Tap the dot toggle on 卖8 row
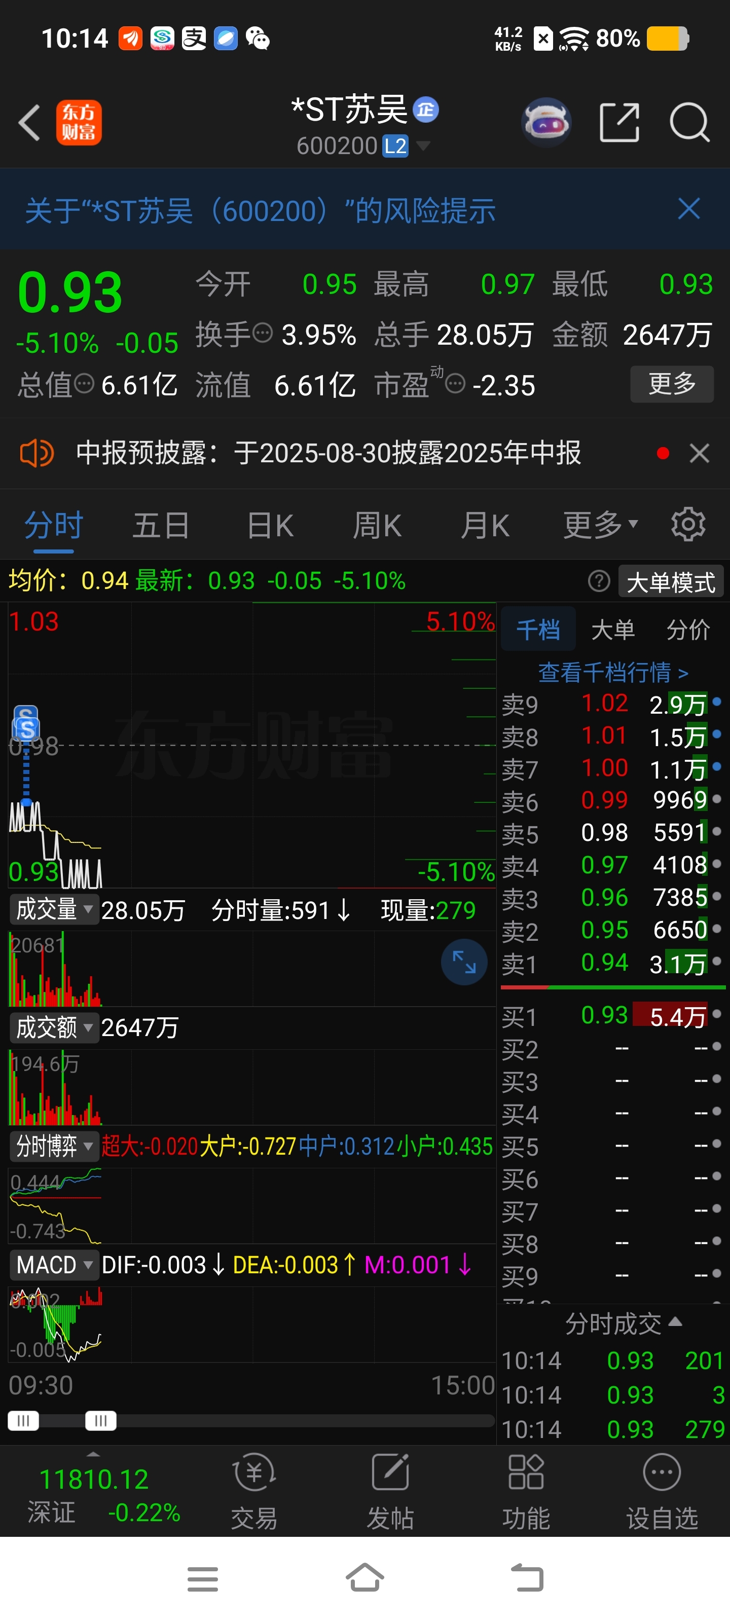This screenshot has height=1622, width=730. coord(717,733)
